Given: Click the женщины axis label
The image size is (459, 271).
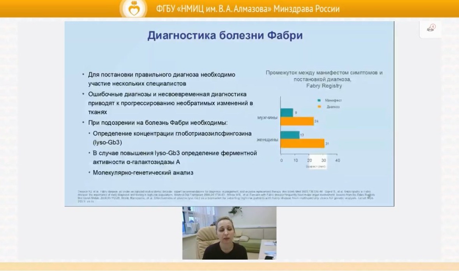Looking at the screenshot, I should [x=267, y=139].
